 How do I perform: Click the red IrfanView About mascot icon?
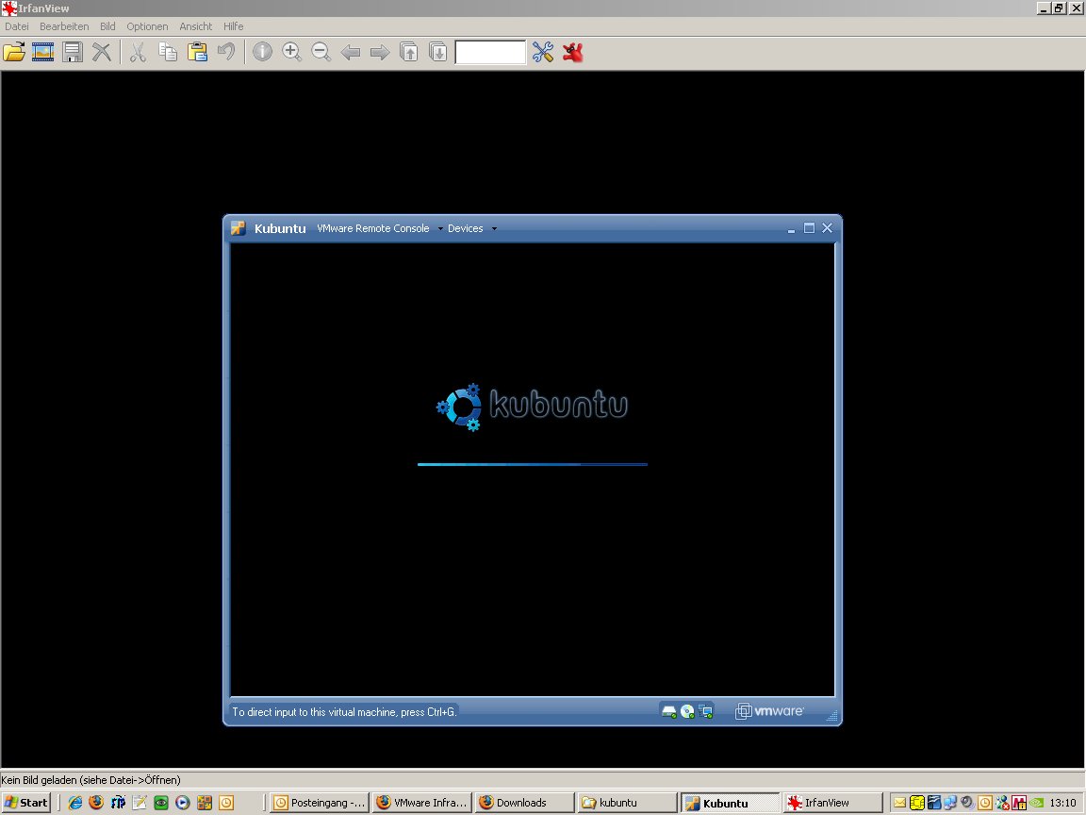[x=573, y=52]
